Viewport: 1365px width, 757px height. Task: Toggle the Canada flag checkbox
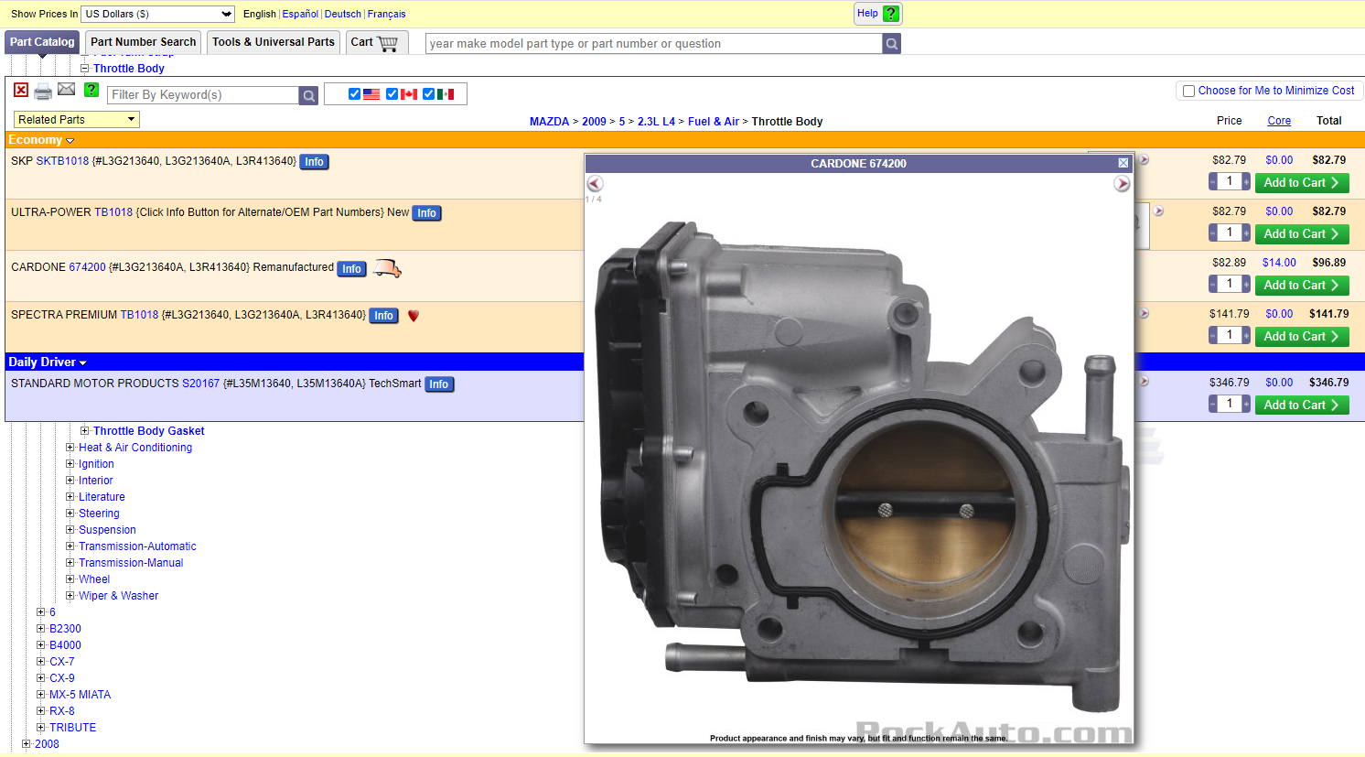[x=392, y=94]
